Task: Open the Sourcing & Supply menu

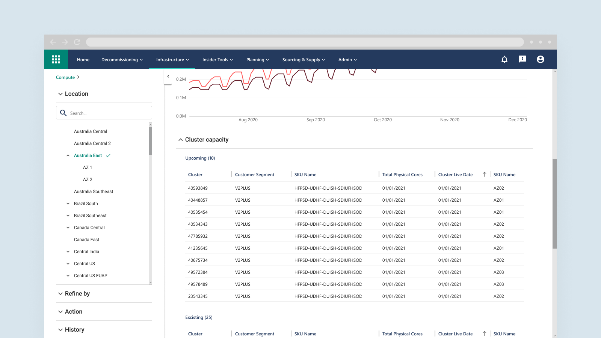Action: point(304,60)
